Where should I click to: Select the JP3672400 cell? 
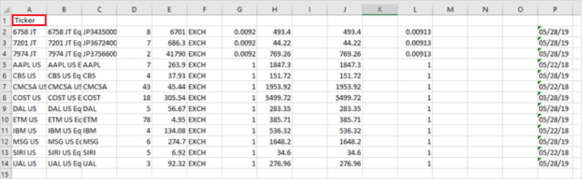[x=99, y=43]
